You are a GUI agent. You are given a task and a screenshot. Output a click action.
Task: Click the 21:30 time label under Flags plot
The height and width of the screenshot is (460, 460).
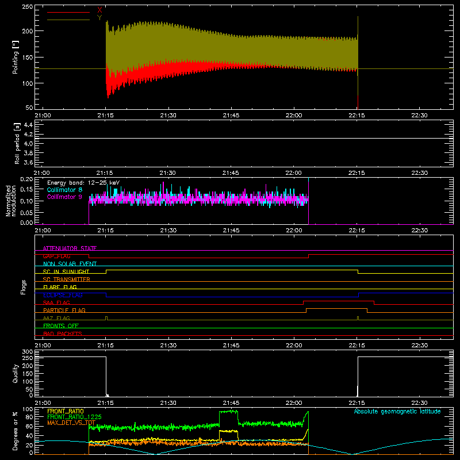168,346
